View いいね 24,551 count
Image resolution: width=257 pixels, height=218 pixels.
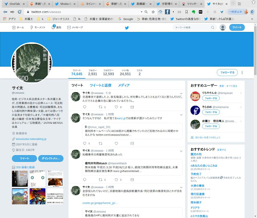click(x=125, y=73)
